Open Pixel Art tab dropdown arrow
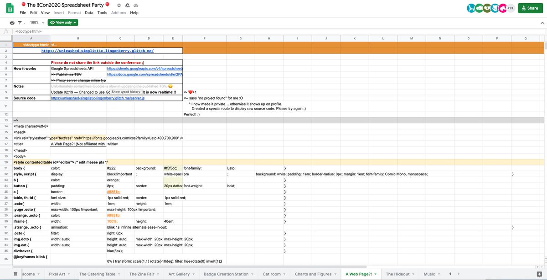 coord(70,274)
